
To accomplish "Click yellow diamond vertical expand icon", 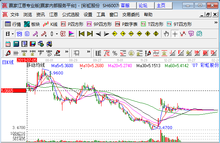I will pos(156,34).
